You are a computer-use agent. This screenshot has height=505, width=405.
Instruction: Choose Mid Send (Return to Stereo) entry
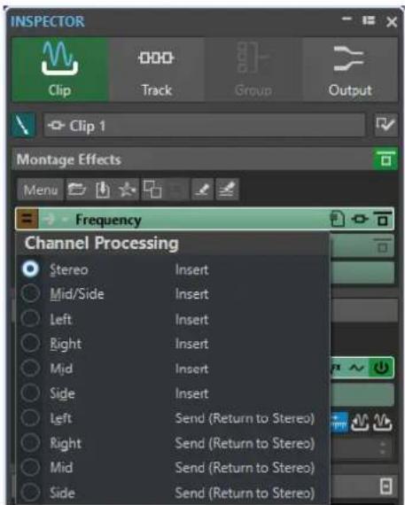(x=30, y=467)
